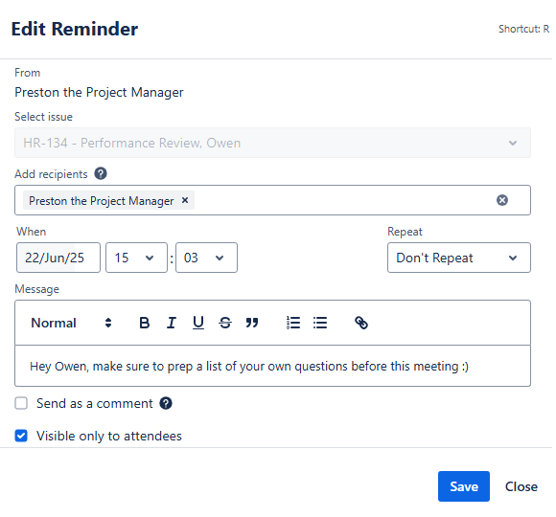Open the hour dropdown showing 15
Screen dimensions: 556x517
(x=136, y=258)
